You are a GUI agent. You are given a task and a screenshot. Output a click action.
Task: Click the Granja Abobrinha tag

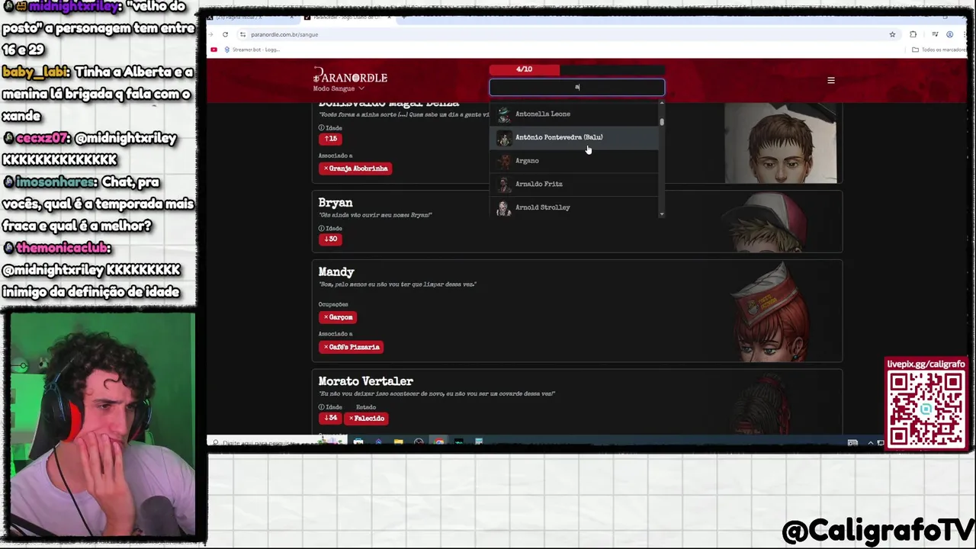click(355, 169)
